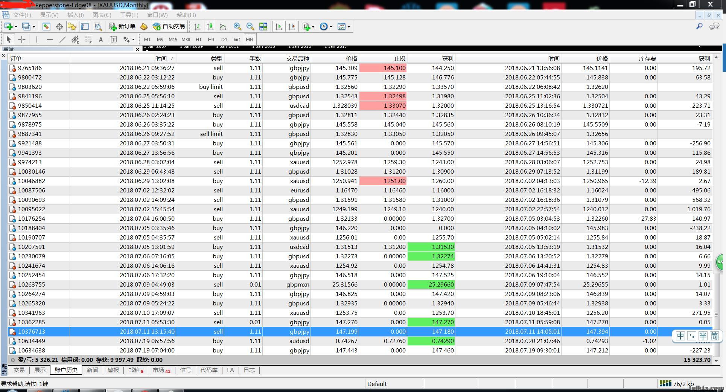This screenshot has width=726, height=392.
Task: Open the 图表(C) menu
Action: coord(102,15)
